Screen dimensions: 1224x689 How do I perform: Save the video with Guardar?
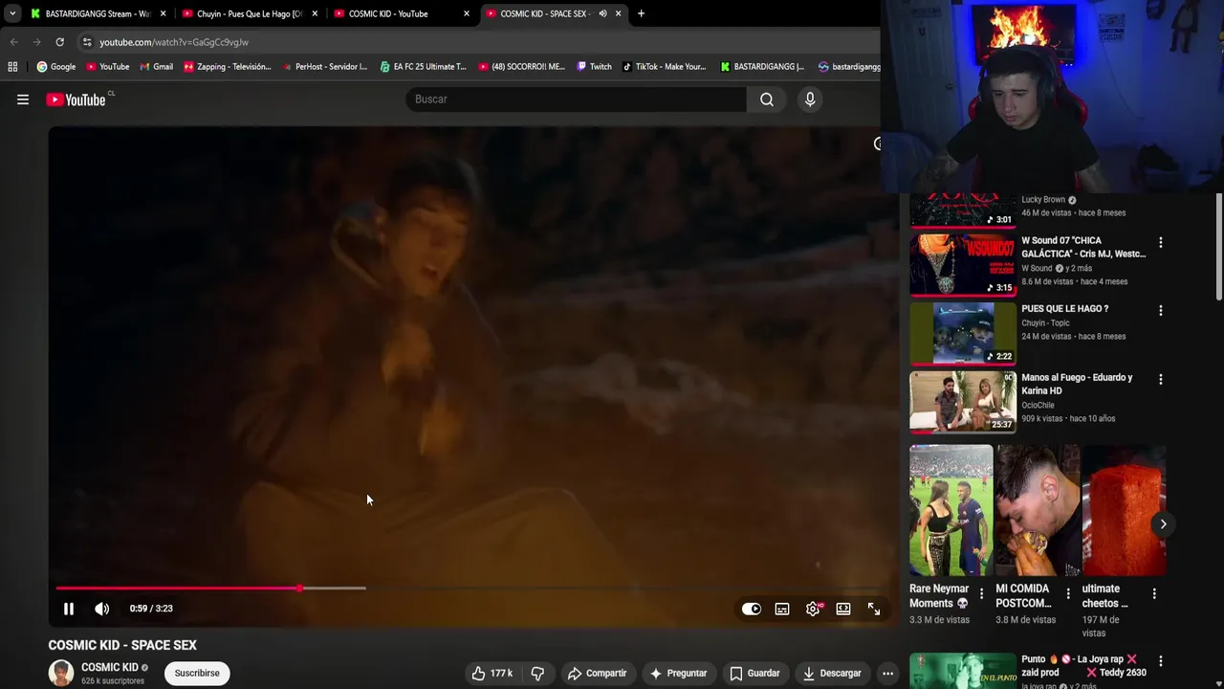754,674
